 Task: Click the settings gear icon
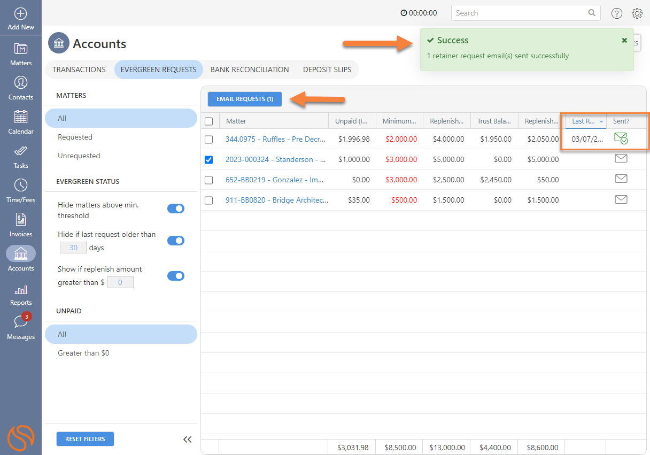click(x=637, y=13)
